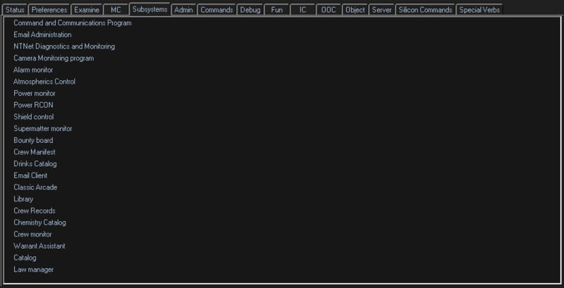Open the Preferences tab
The height and width of the screenshot is (288, 564).
click(49, 10)
